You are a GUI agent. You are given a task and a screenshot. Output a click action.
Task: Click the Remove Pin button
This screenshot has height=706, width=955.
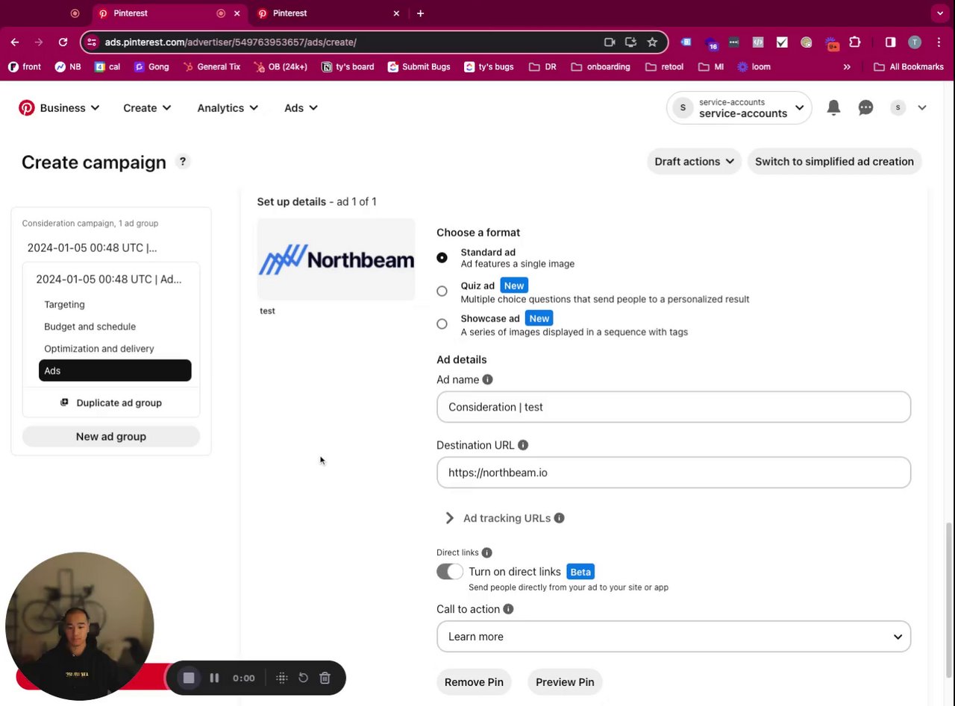pos(474,682)
